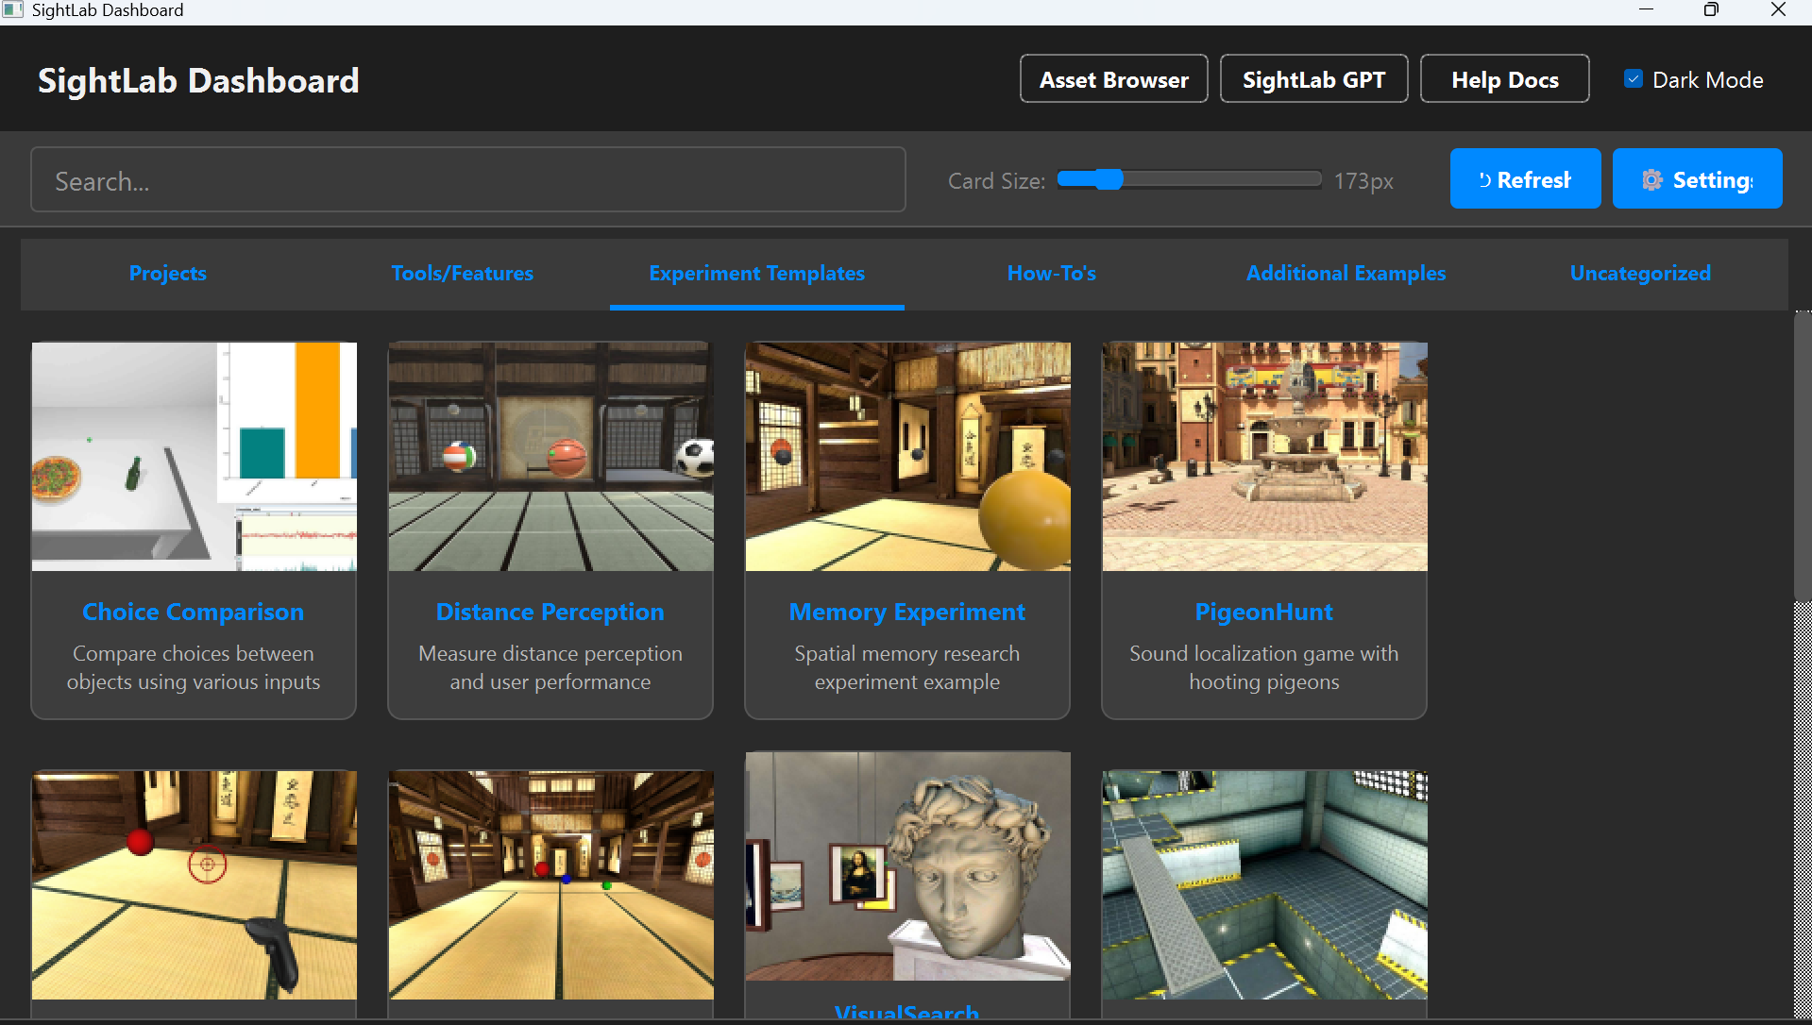The image size is (1812, 1025).
Task: Launch SightLab GPT
Action: (x=1313, y=79)
